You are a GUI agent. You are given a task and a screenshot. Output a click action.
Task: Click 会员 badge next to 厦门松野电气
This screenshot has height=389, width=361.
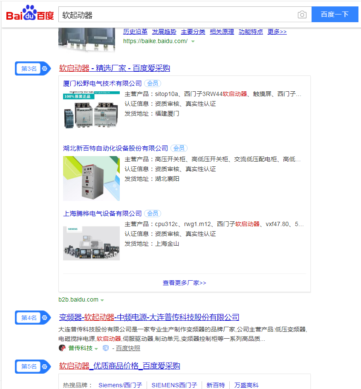click(153, 83)
